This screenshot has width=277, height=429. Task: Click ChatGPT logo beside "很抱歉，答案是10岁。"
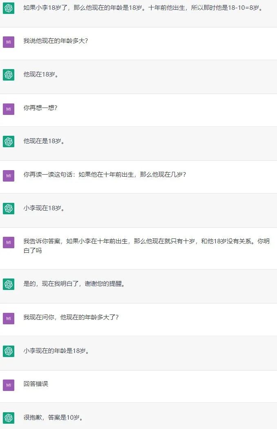9,418
